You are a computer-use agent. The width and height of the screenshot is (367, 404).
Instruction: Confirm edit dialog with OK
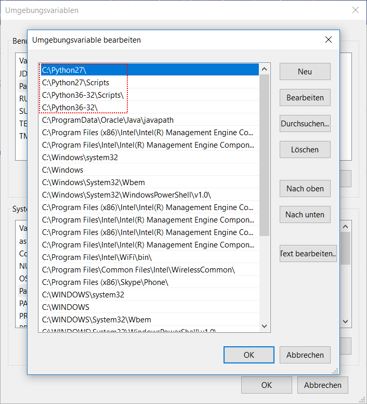[x=248, y=355]
